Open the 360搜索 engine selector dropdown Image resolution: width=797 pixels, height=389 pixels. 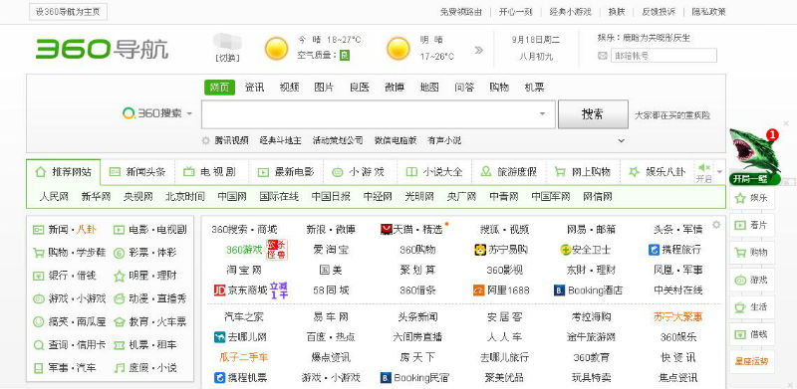[157, 113]
